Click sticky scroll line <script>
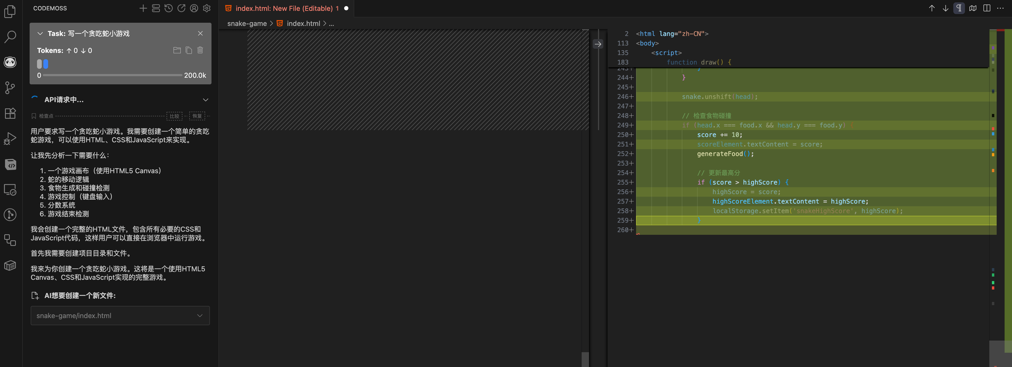This screenshot has width=1012, height=367. [x=666, y=53]
